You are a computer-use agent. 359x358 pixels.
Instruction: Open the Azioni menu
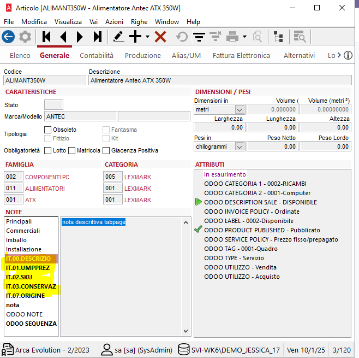114,22
